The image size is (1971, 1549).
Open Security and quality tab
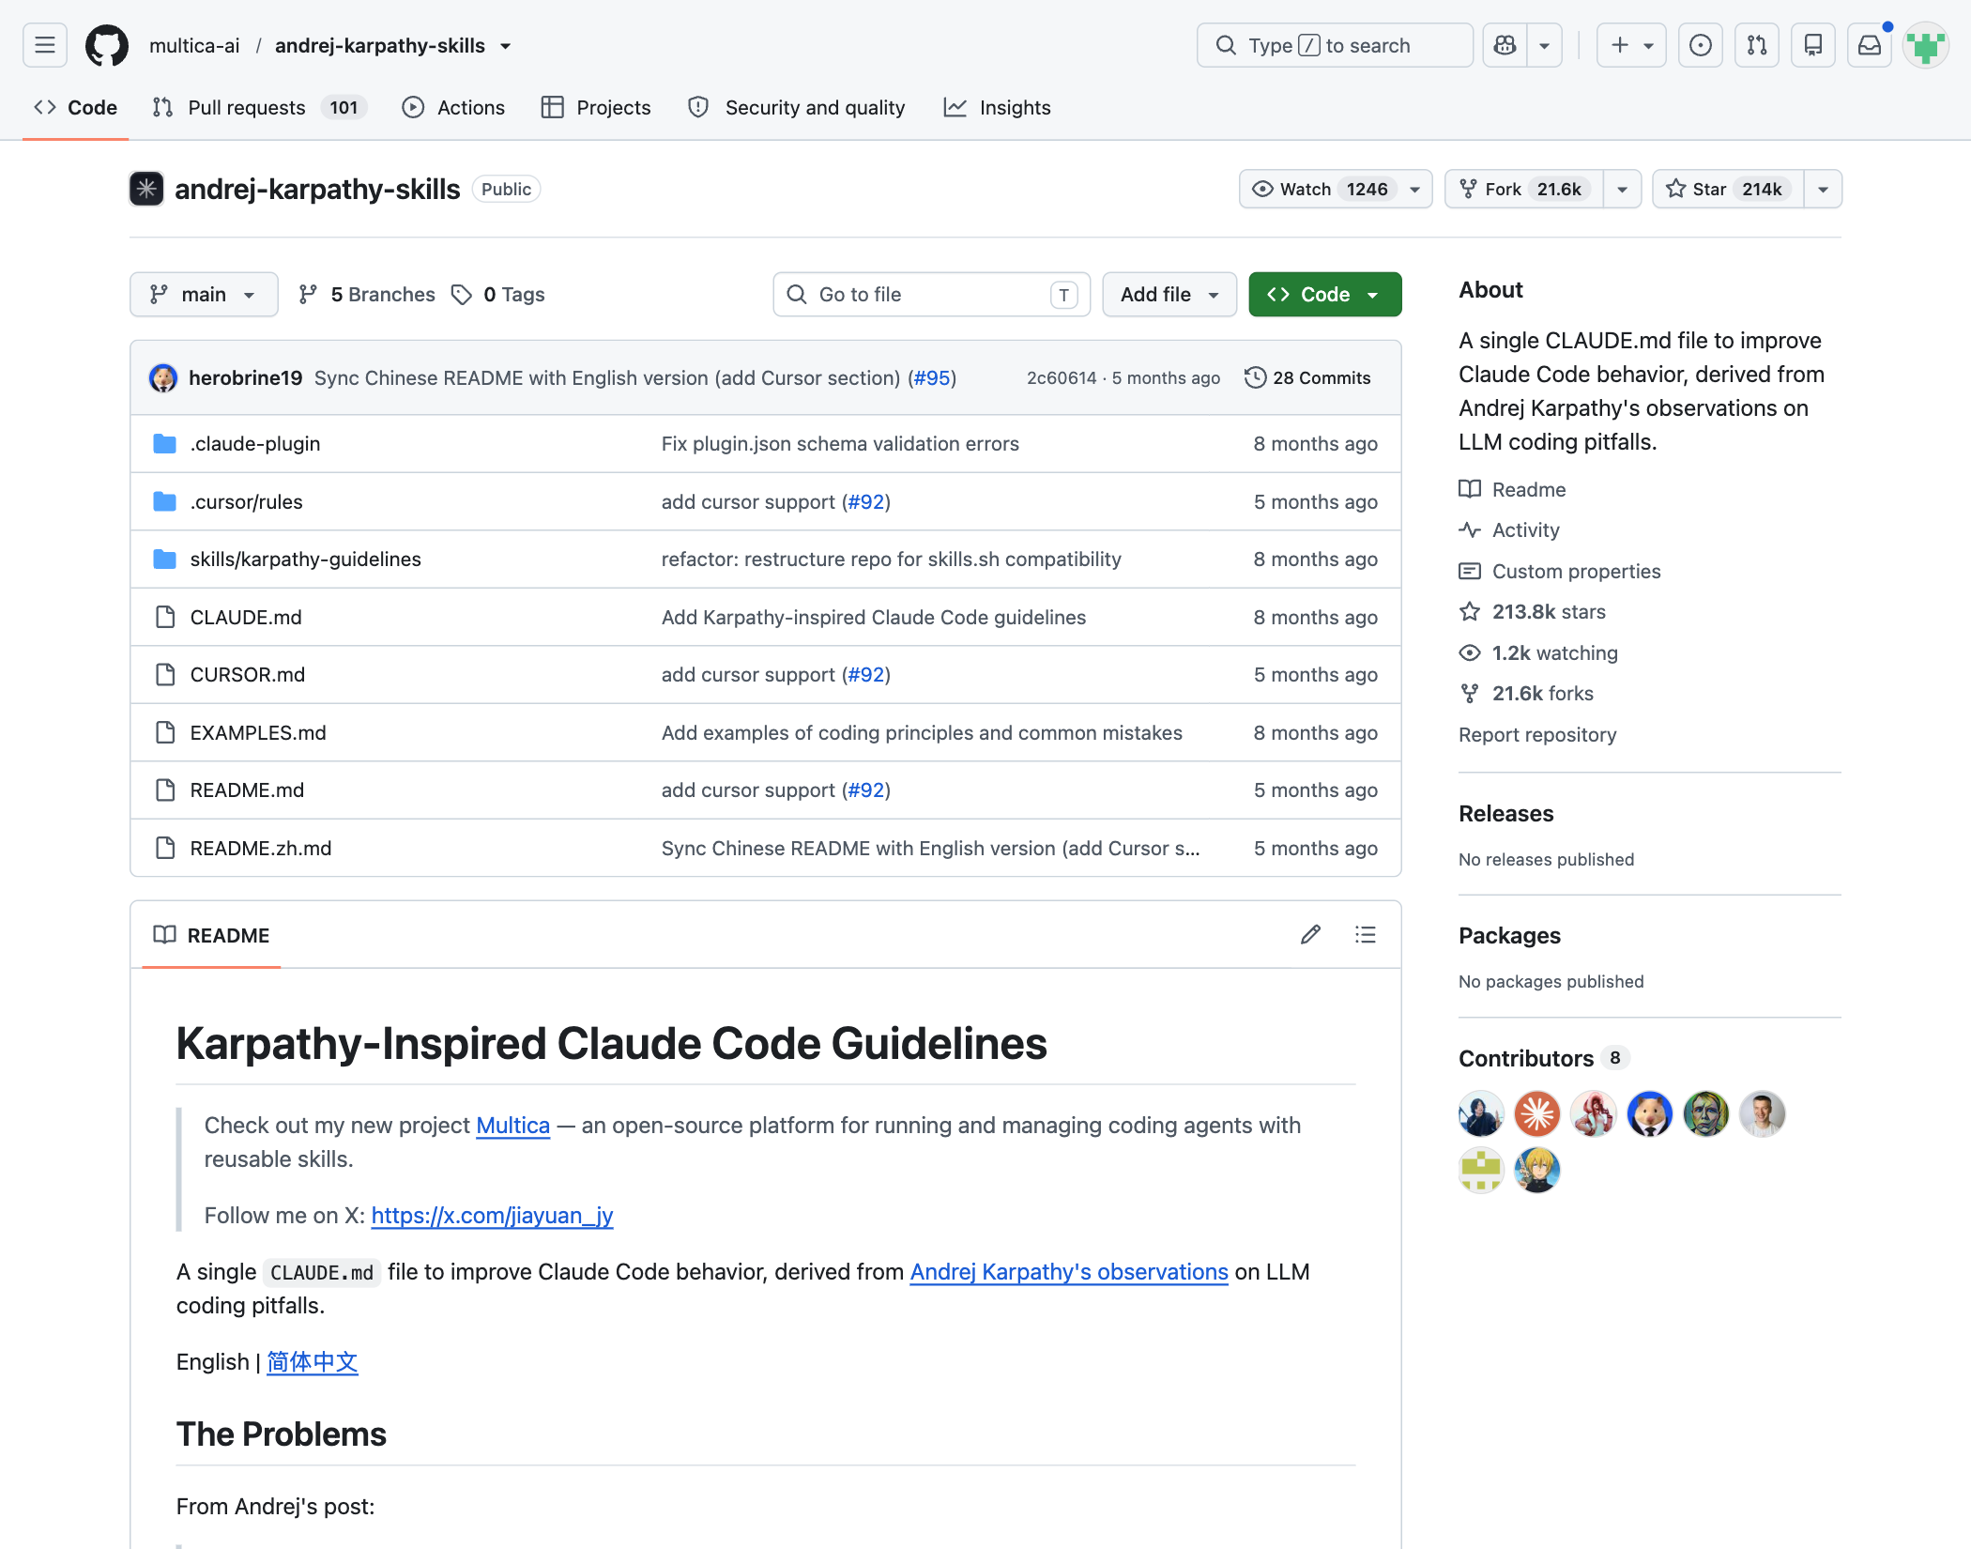[x=797, y=108]
